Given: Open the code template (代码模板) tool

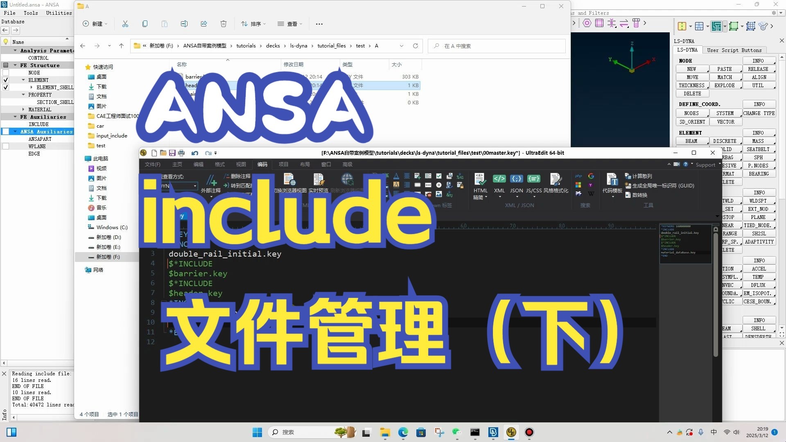Looking at the screenshot, I should click(x=612, y=180).
